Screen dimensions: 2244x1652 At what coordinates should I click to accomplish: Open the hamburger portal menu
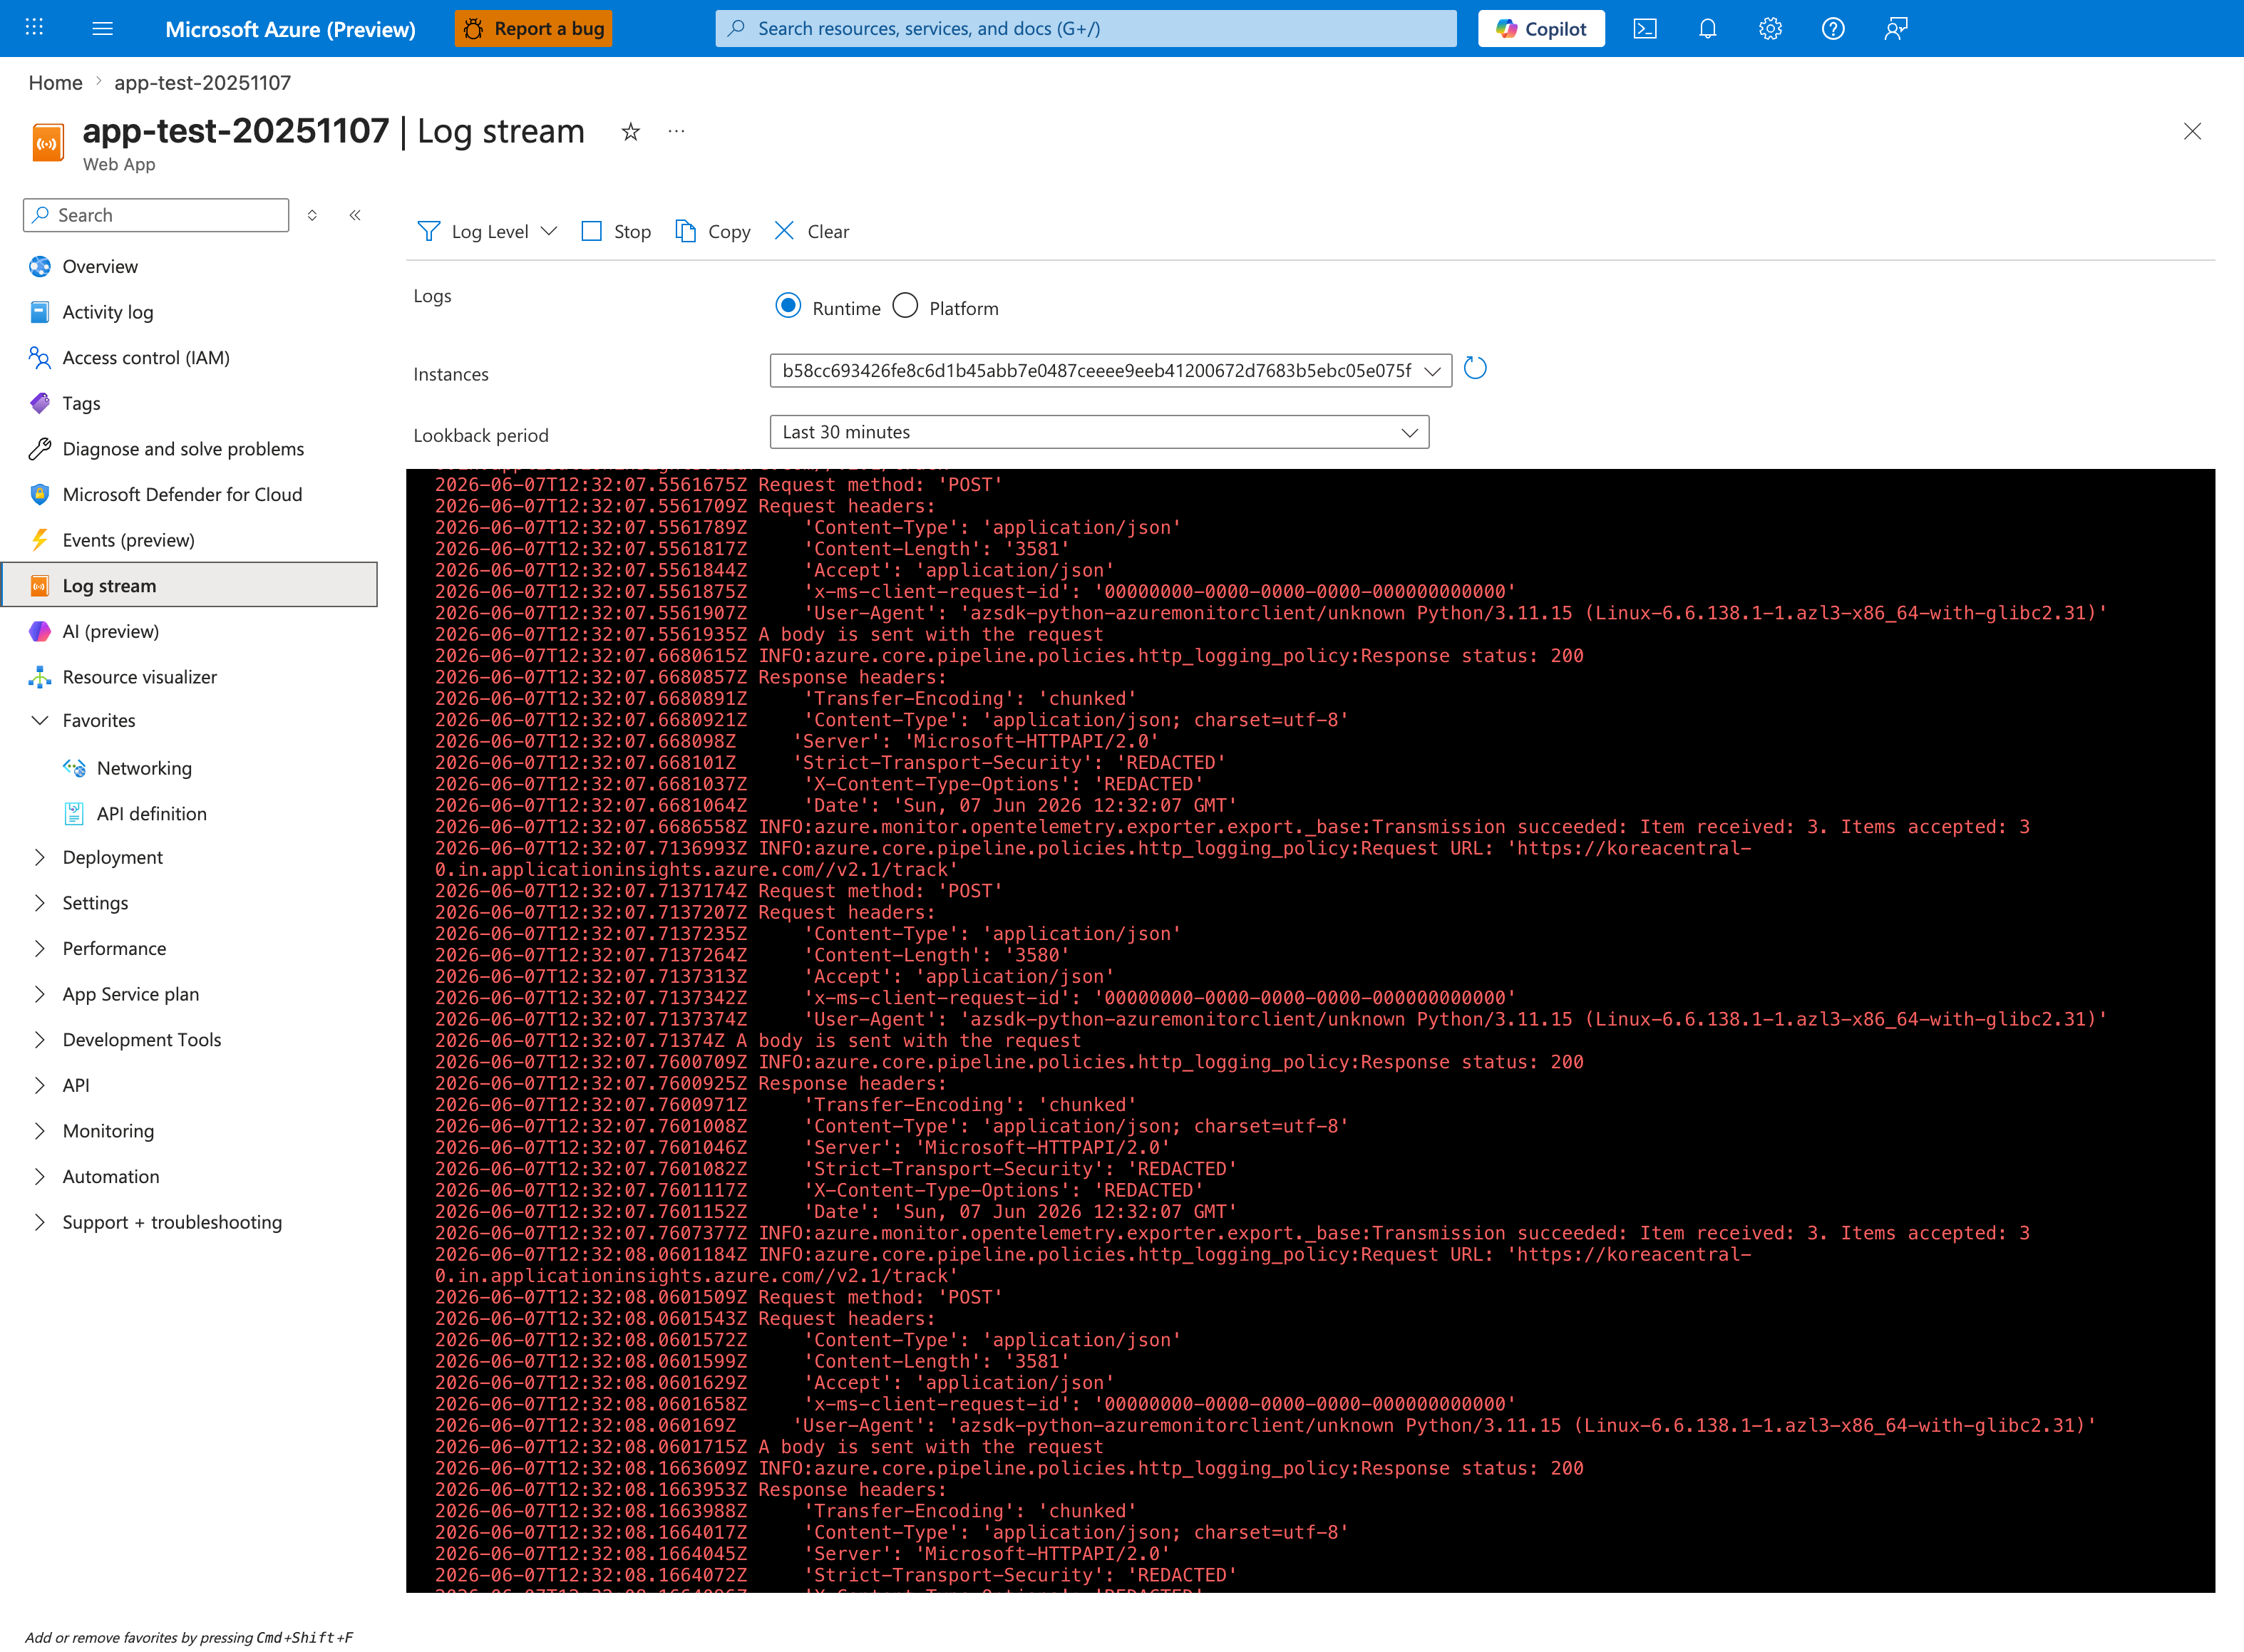[102, 28]
